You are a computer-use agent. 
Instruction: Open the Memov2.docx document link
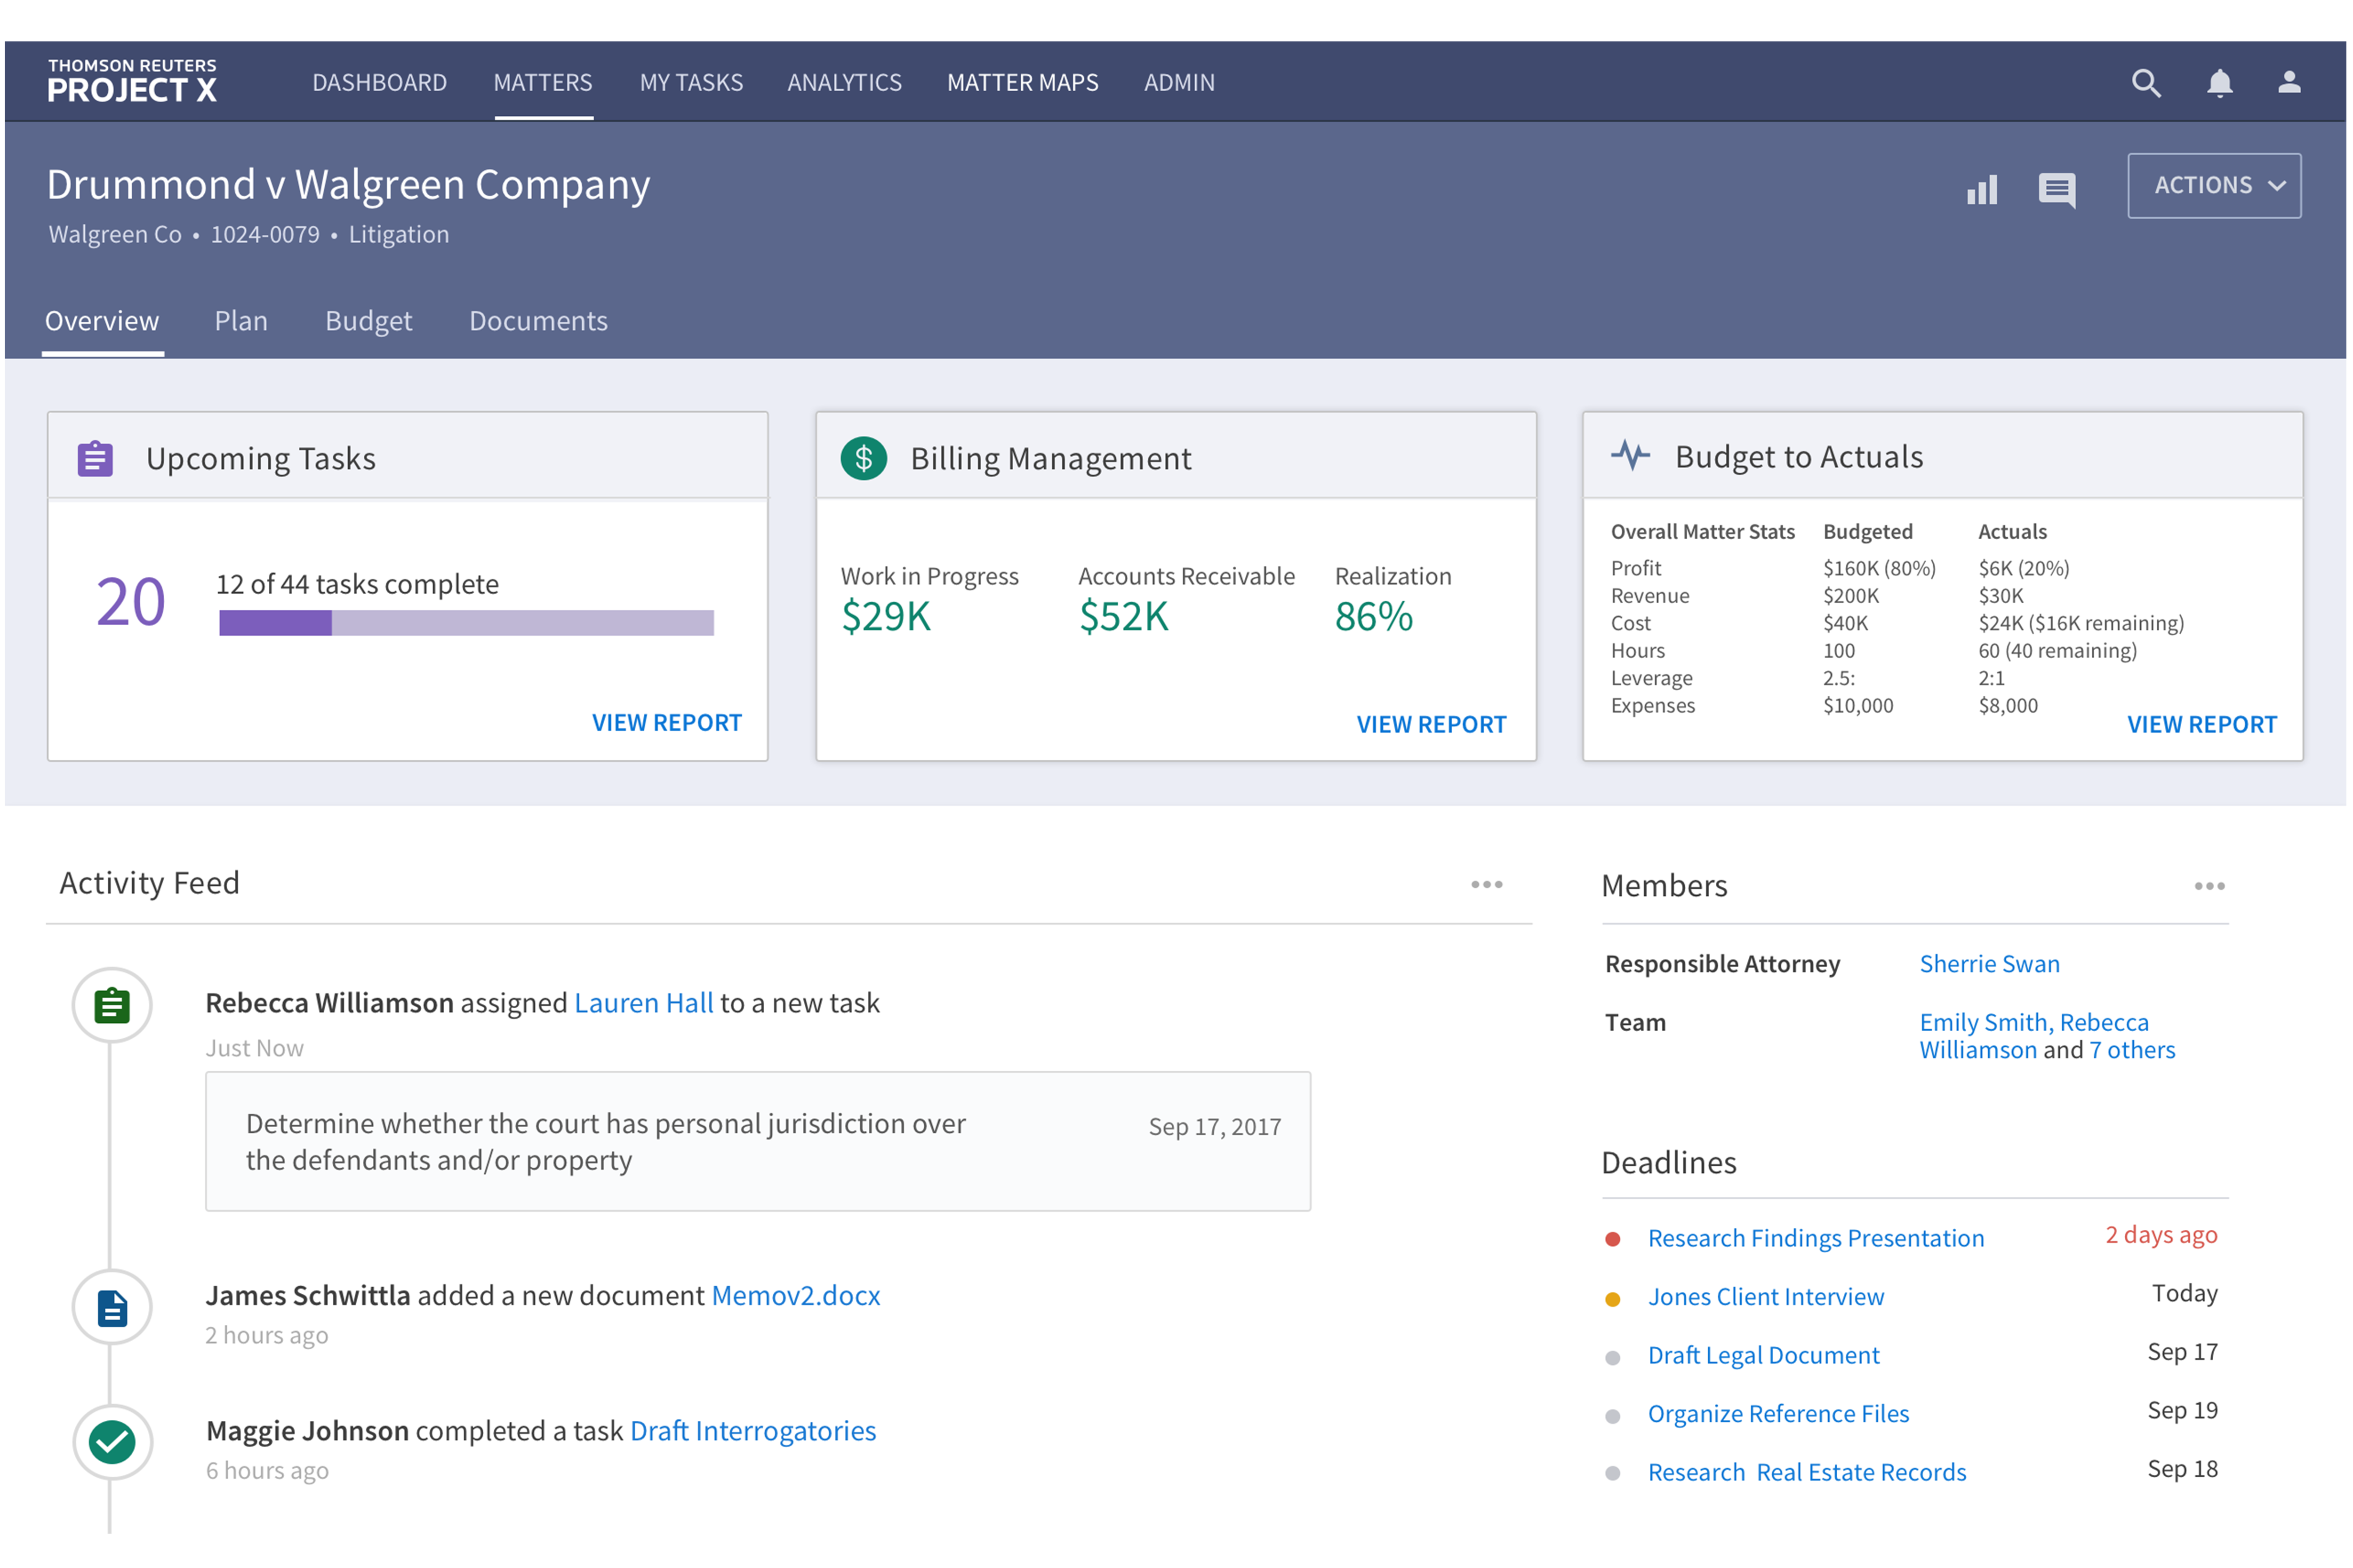coord(795,1296)
